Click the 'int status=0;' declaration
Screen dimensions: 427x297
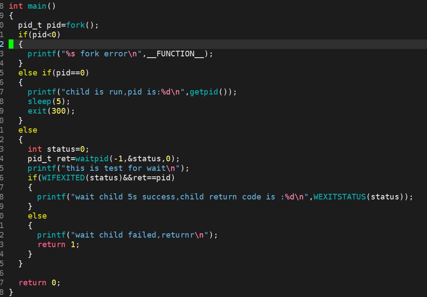58,149
